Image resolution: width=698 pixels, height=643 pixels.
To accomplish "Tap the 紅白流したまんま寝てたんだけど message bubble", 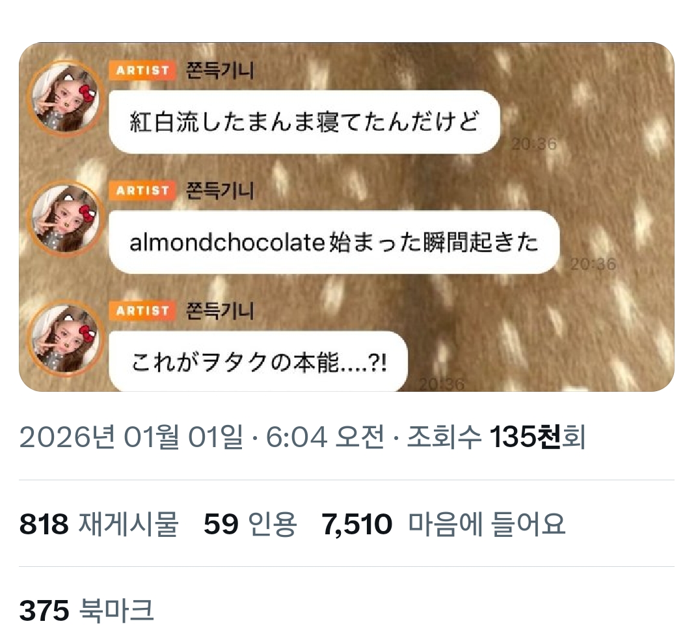I will 304,122.
